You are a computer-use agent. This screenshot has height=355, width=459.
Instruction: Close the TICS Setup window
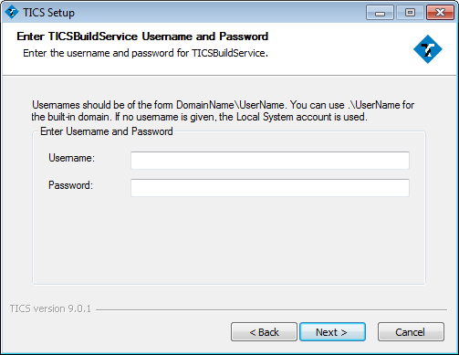[x=440, y=13]
